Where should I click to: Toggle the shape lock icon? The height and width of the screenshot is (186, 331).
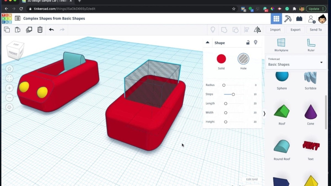248,43
